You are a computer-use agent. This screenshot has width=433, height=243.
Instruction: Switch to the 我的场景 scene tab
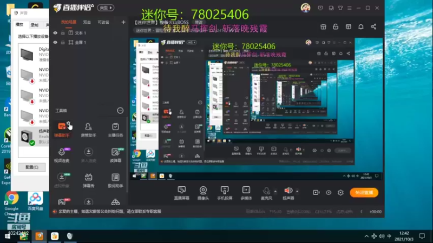pos(69,22)
